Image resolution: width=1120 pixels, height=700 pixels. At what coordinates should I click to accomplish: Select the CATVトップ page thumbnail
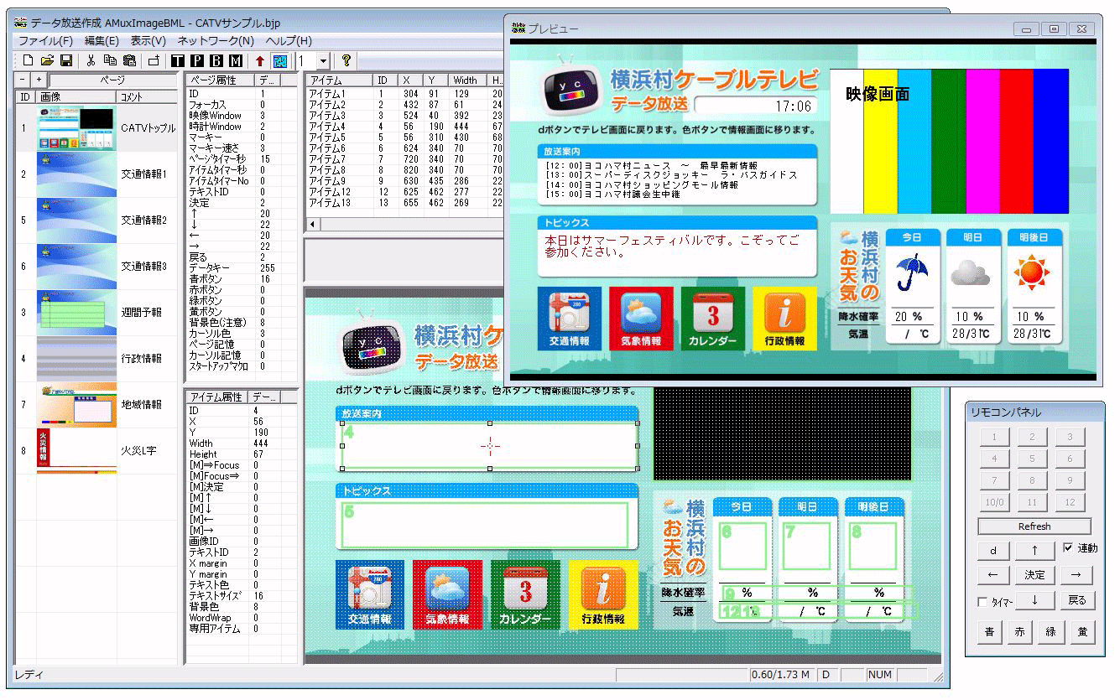[76, 128]
